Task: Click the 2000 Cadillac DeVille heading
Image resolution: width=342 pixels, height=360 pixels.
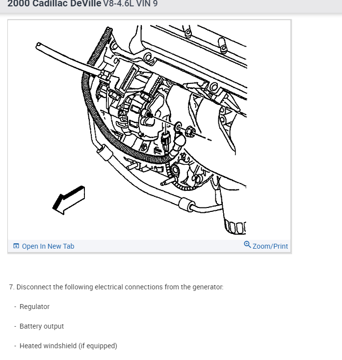Action: point(54,3)
